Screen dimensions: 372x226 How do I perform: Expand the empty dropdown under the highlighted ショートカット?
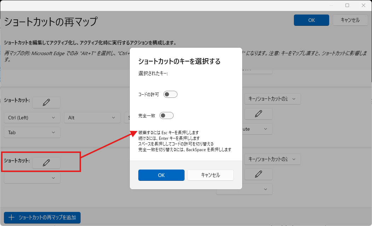click(32, 178)
